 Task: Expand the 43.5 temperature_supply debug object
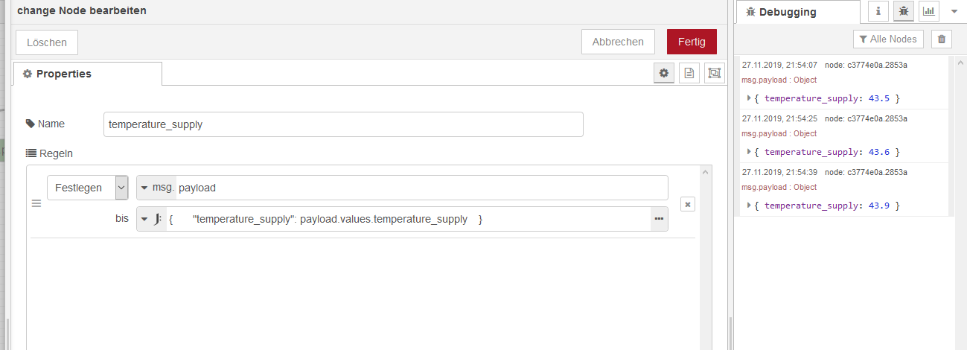click(749, 98)
